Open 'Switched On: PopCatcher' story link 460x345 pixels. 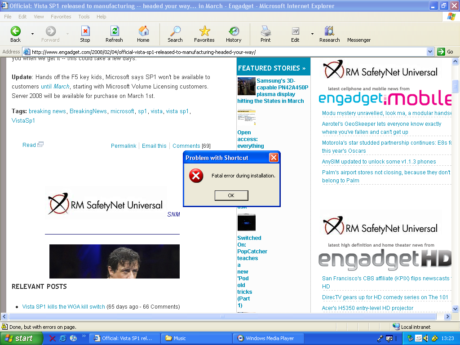252,271
